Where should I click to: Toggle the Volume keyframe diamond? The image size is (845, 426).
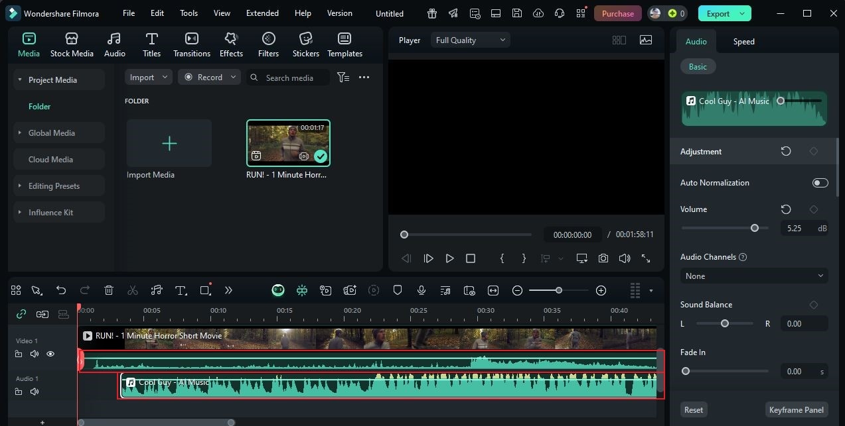(x=814, y=209)
